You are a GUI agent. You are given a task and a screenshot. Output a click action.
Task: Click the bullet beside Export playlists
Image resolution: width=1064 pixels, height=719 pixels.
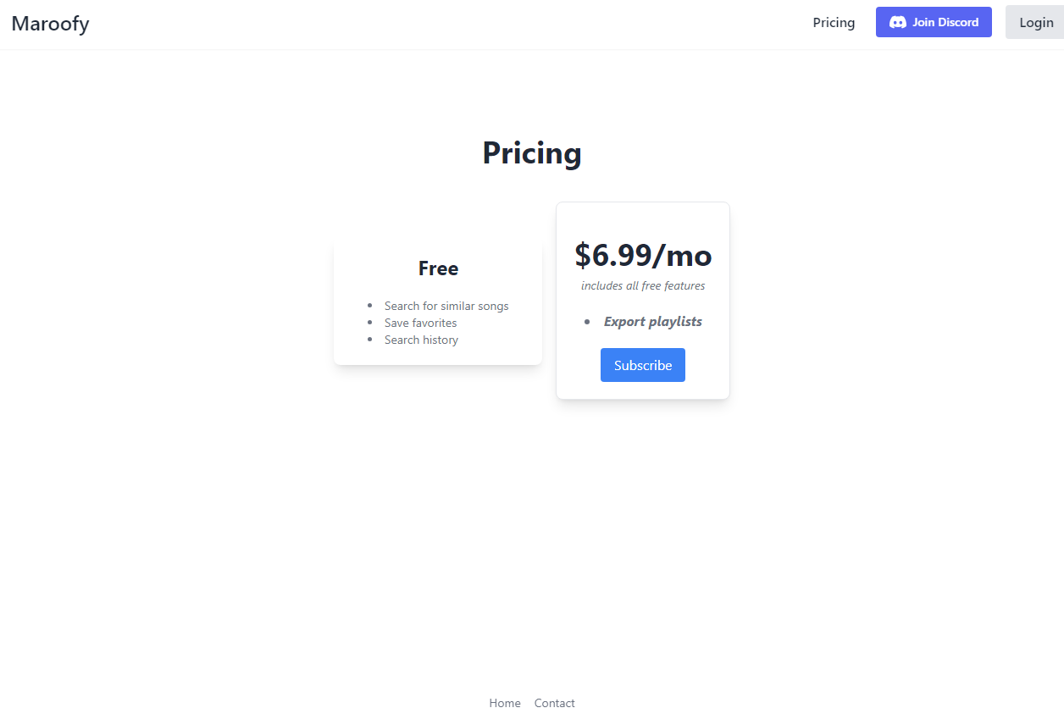587,322
